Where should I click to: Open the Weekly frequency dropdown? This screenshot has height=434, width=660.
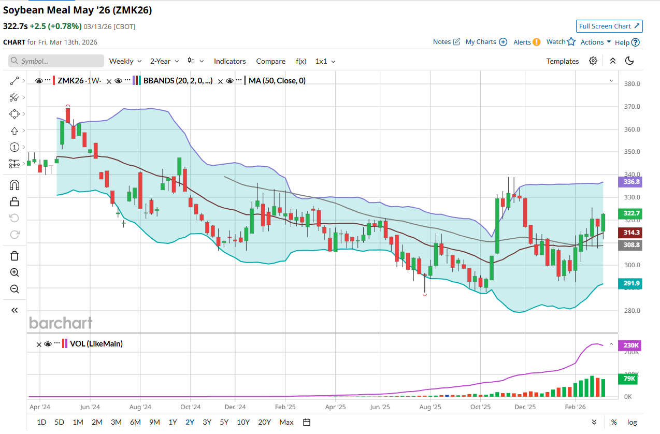pos(125,61)
